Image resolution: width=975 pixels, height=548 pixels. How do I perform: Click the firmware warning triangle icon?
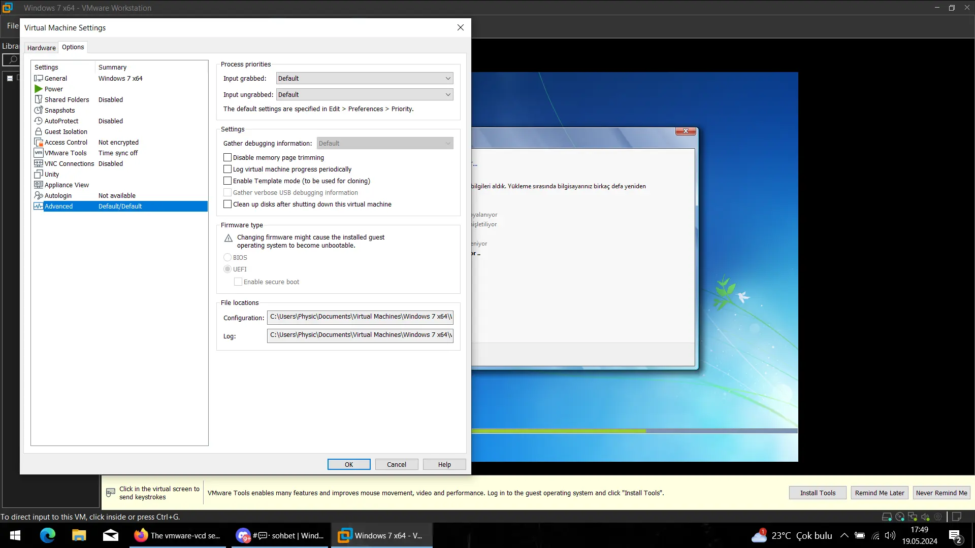pyautogui.click(x=229, y=238)
